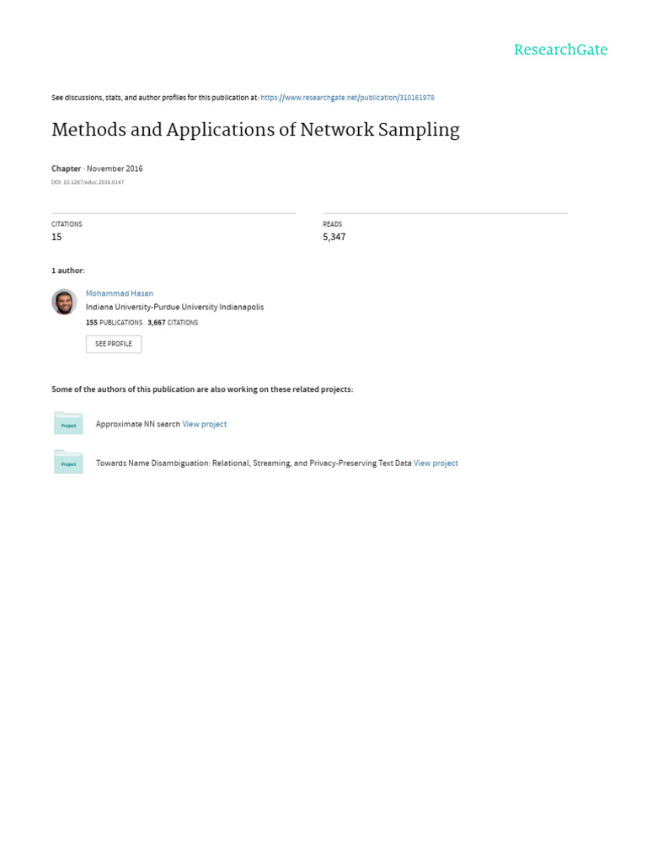Click the author's 3,667 citations stat
This screenshot has width=647, height=863.
[173, 322]
